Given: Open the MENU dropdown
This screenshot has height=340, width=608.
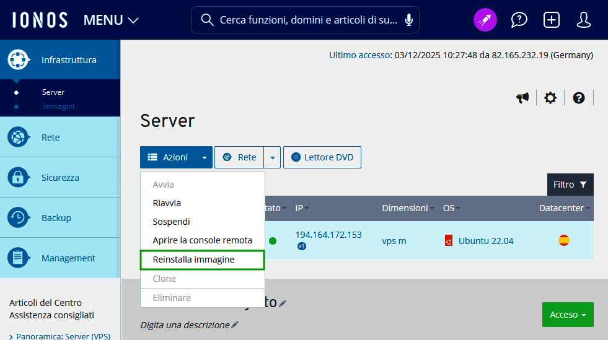Looking at the screenshot, I should click(x=112, y=20).
